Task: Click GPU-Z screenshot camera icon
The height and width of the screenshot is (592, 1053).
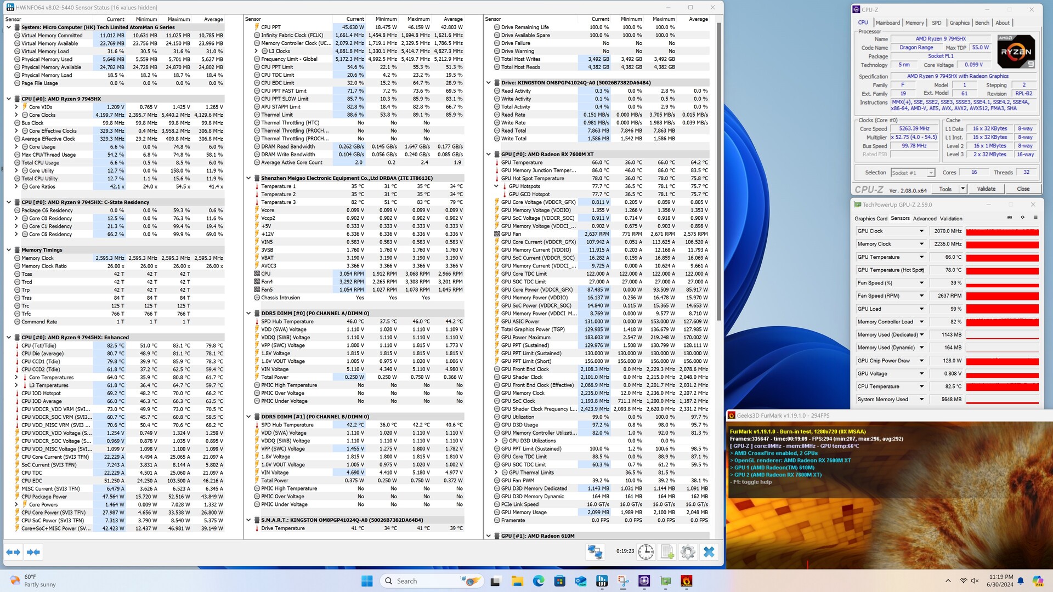Action: [1010, 218]
